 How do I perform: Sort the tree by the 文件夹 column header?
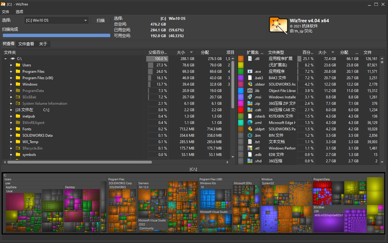pos(73,52)
